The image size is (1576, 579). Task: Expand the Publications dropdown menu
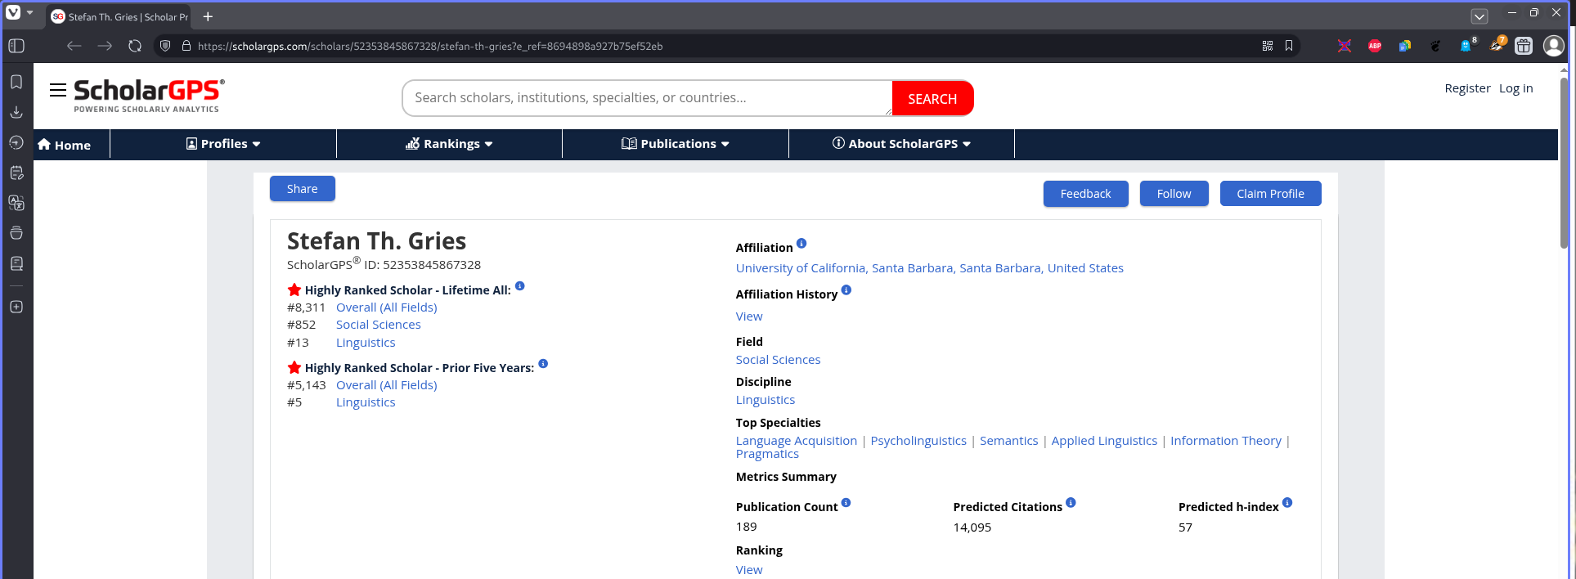click(x=676, y=144)
